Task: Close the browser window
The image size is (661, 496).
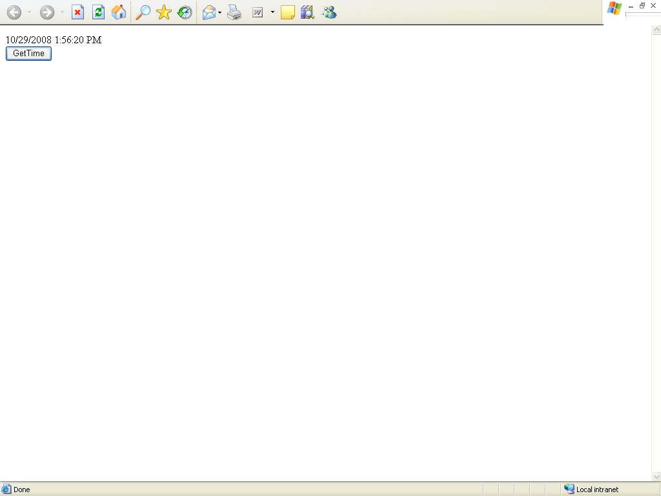Action: point(653,6)
